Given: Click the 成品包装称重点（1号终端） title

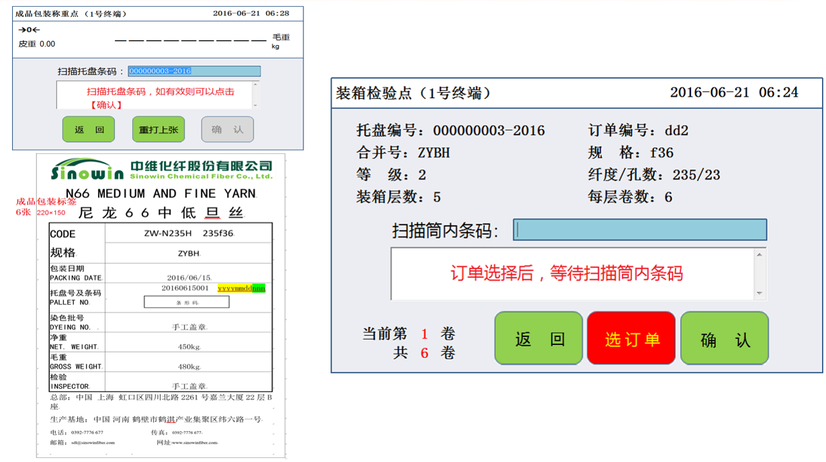Looking at the screenshot, I should pyautogui.click(x=71, y=13).
